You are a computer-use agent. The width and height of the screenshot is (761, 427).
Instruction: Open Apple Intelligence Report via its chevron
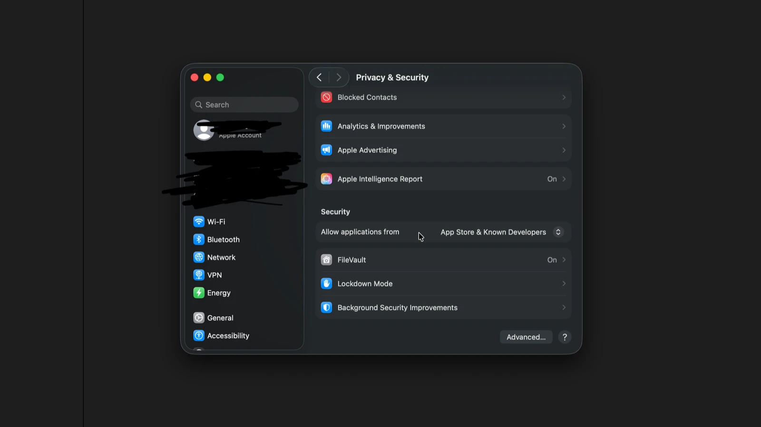[x=564, y=179]
